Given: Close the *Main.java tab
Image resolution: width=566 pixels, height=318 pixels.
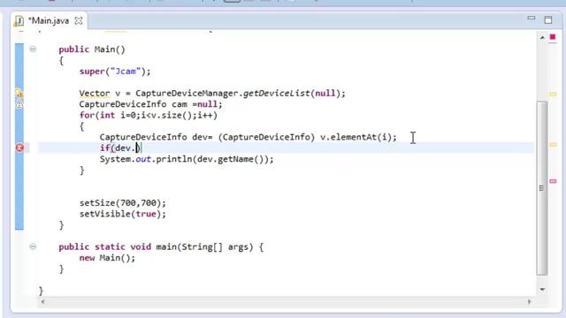Looking at the screenshot, I should coord(79,21).
